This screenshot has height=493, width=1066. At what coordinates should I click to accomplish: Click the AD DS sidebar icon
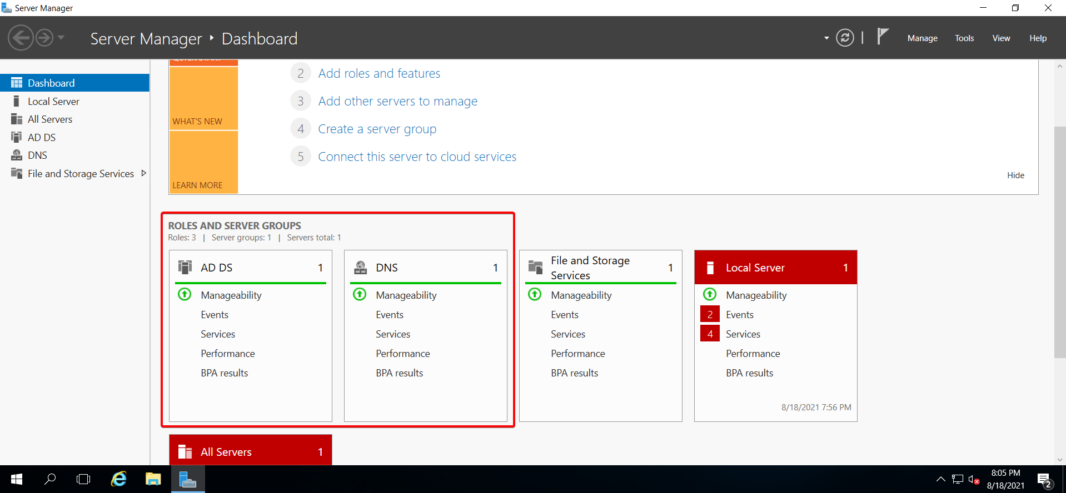17,137
